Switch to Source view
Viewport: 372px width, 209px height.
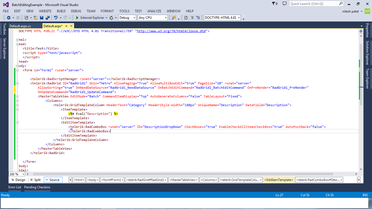(x=53, y=180)
